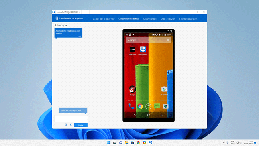
Task: Open the Transferência de arquivos section
Action: pyautogui.click(x=69, y=18)
